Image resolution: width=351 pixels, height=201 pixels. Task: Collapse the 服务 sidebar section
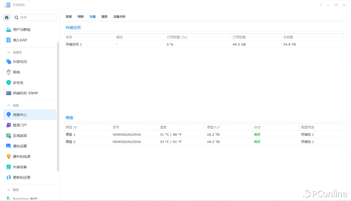point(8,190)
